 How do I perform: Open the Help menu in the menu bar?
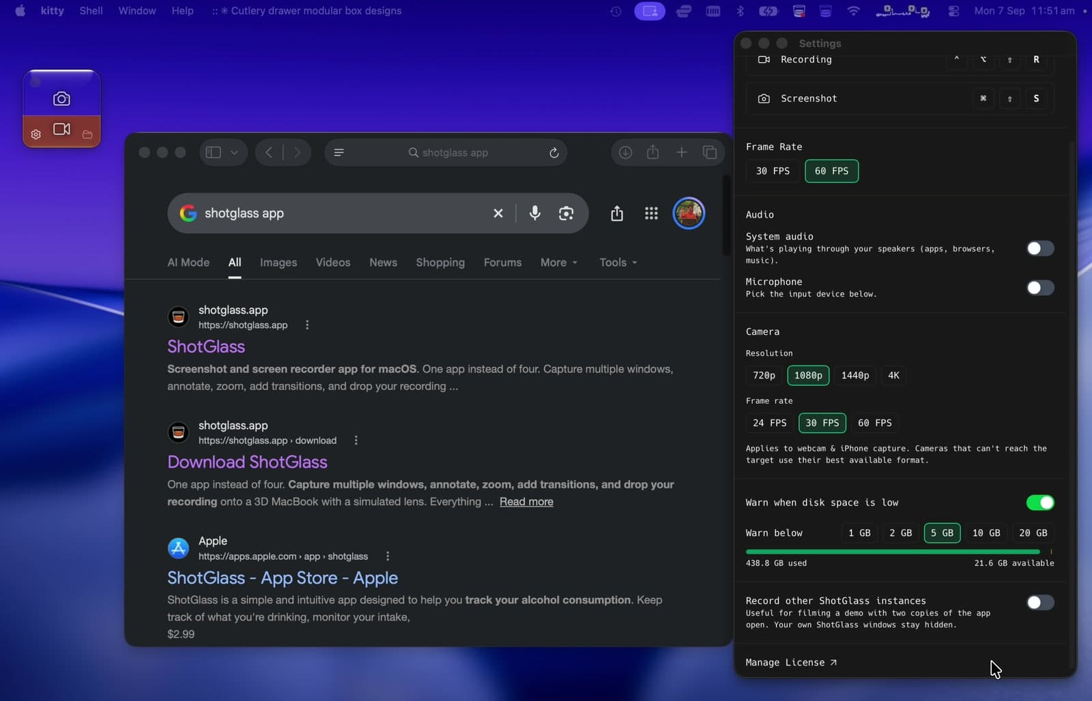pyautogui.click(x=182, y=11)
